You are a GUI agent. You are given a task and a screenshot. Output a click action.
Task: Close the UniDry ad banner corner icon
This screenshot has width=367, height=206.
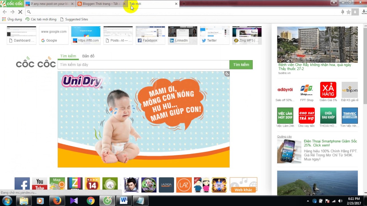click(x=227, y=74)
